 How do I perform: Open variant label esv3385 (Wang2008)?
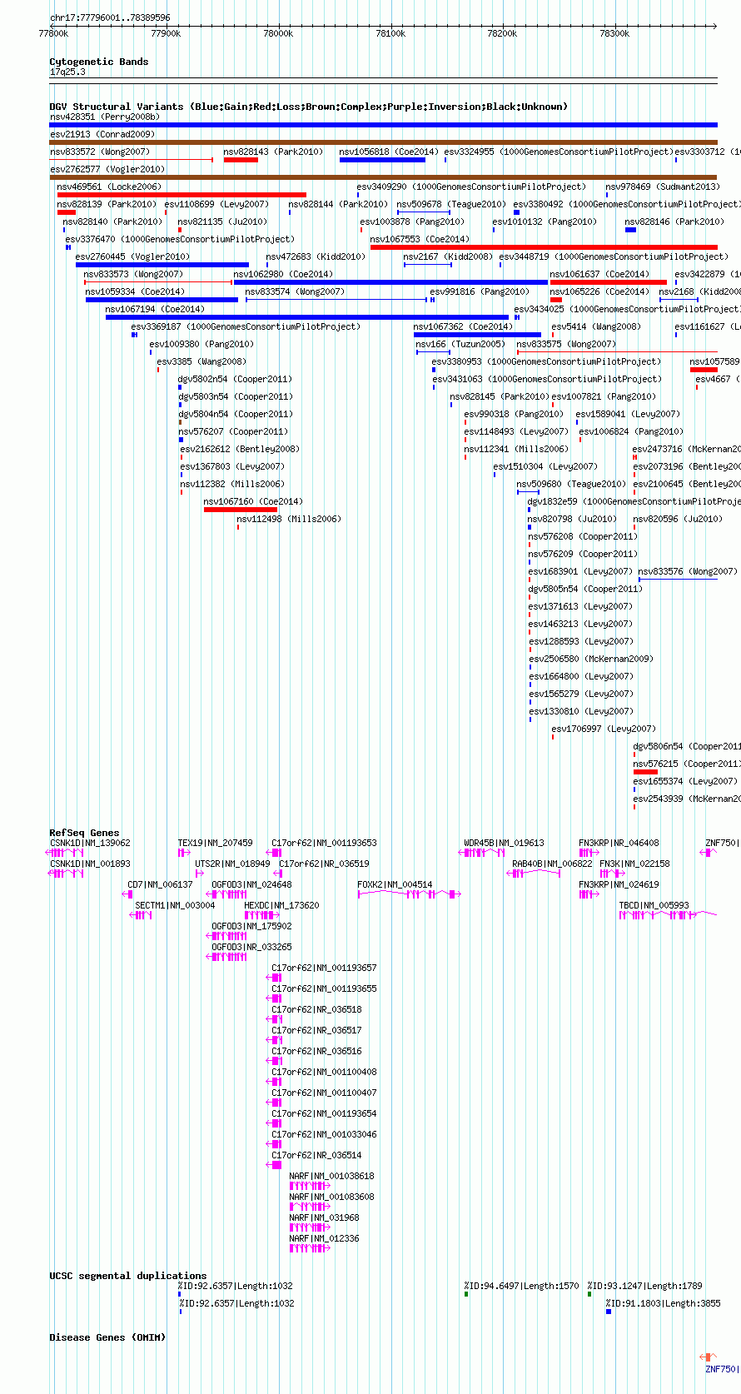point(201,361)
